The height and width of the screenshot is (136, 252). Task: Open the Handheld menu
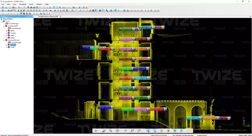pos(23,4)
